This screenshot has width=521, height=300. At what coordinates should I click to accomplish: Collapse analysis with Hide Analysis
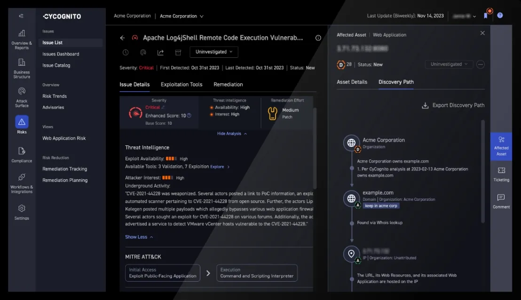coord(232,134)
